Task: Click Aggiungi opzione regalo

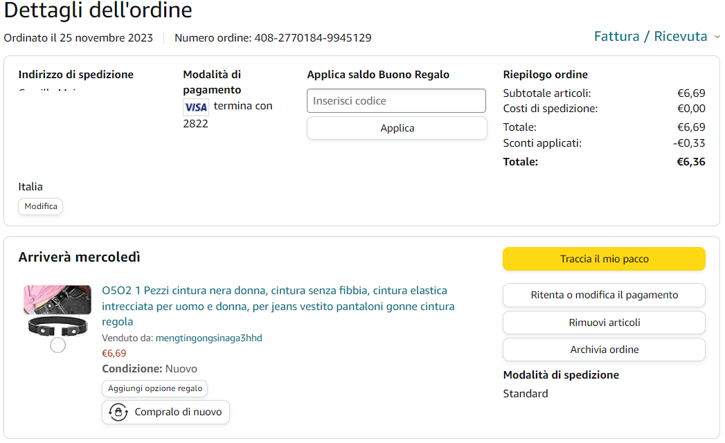Action: tap(155, 388)
